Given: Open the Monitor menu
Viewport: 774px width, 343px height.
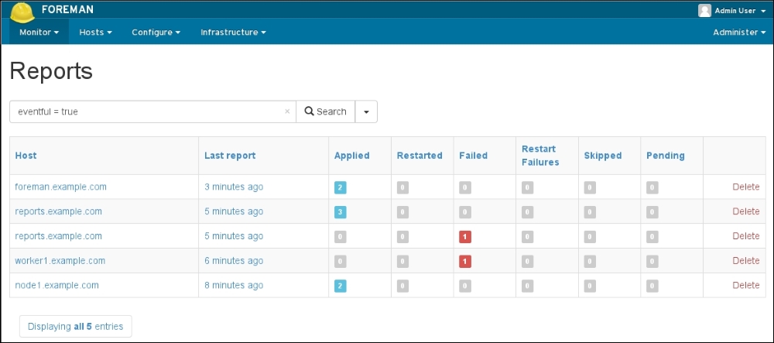Looking at the screenshot, I should click(x=39, y=33).
